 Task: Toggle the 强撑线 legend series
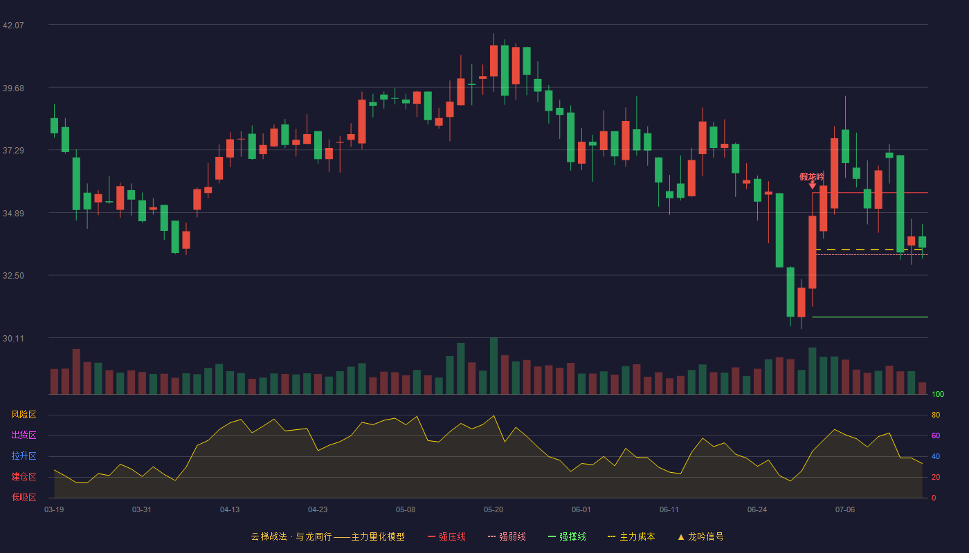567,536
